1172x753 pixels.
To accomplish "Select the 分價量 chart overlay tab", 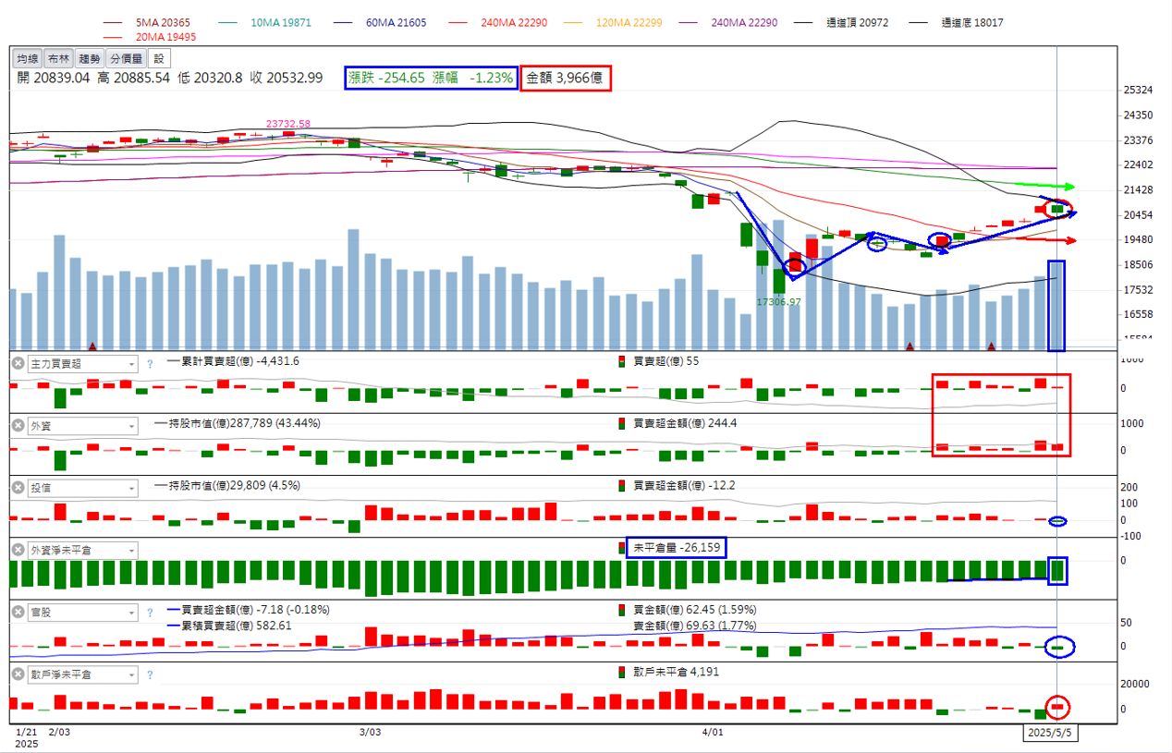I will click(x=127, y=58).
